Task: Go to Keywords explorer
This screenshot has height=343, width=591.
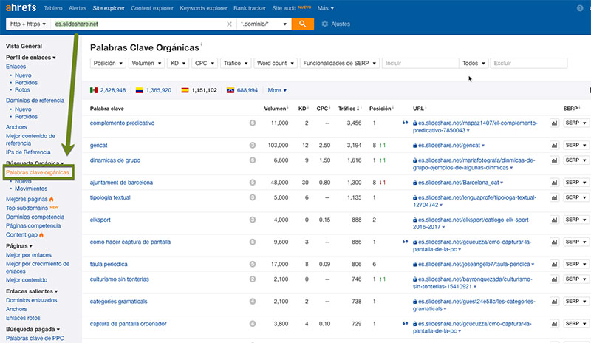Action: pos(204,8)
